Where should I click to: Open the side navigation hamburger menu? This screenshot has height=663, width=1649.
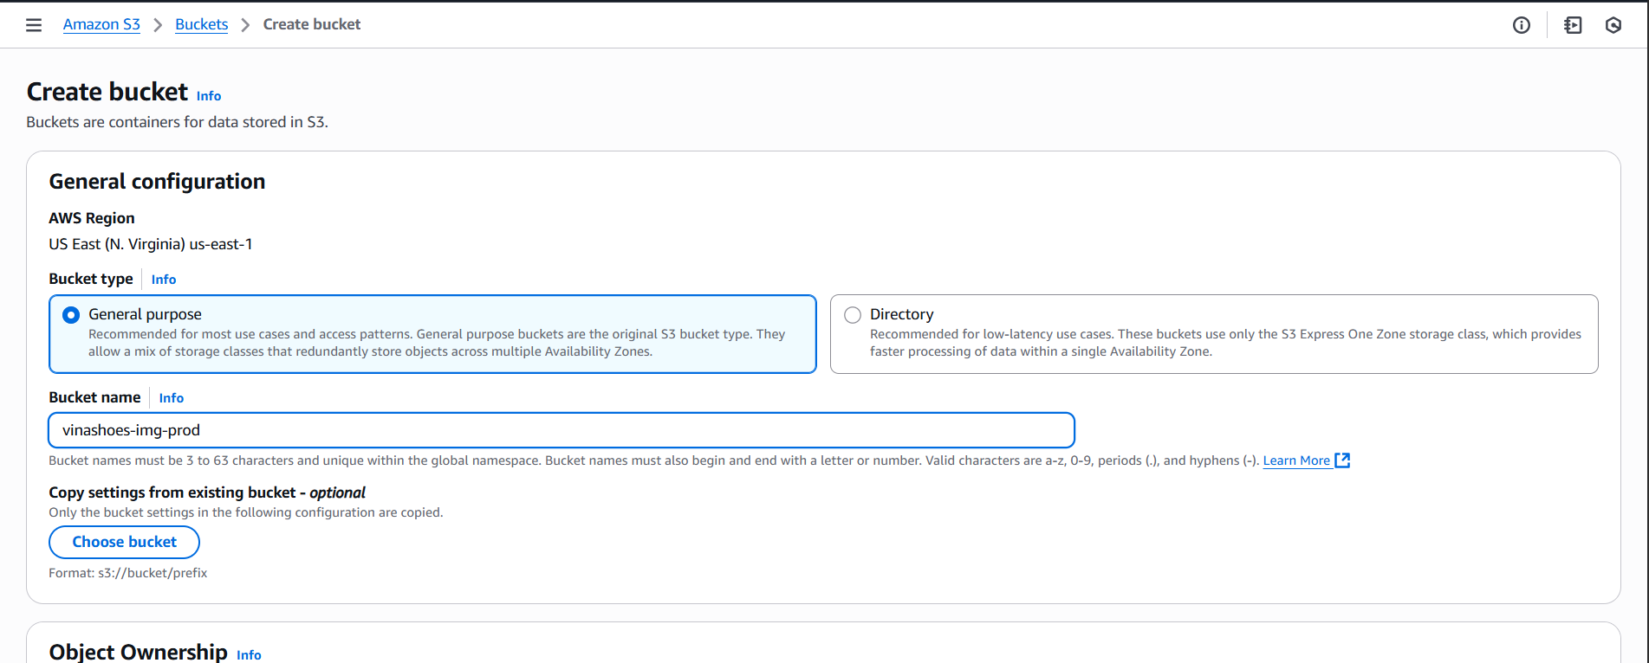click(x=34, y=25)
